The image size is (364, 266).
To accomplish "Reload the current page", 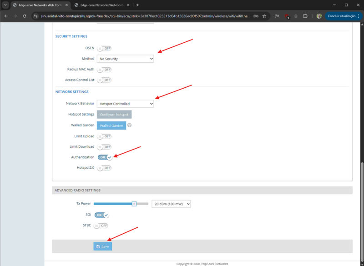I will coord(25,16).
